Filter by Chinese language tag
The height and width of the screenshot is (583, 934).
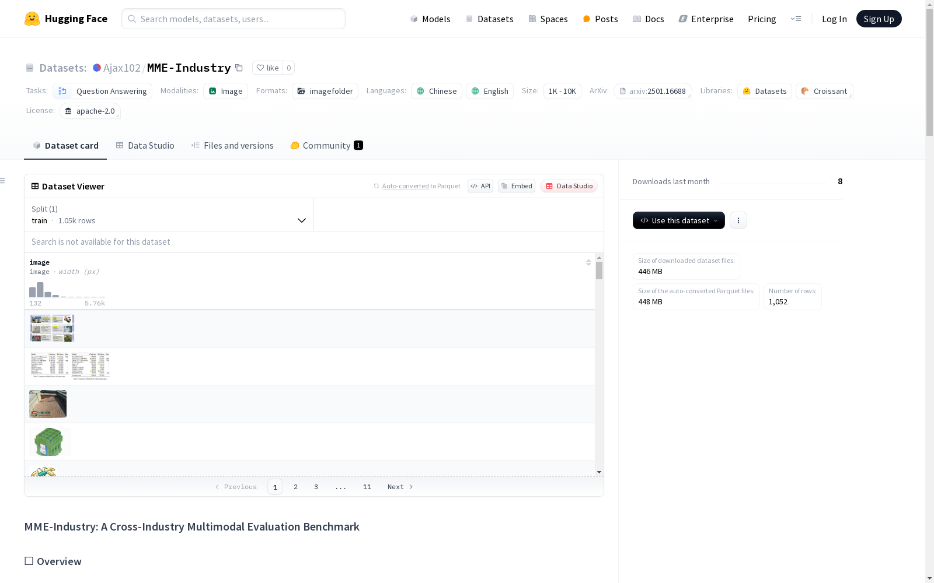(437, 91)
